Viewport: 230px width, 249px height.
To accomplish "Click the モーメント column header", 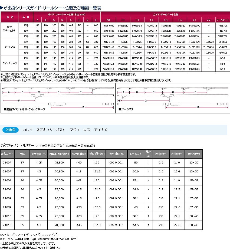I will 136,154.
